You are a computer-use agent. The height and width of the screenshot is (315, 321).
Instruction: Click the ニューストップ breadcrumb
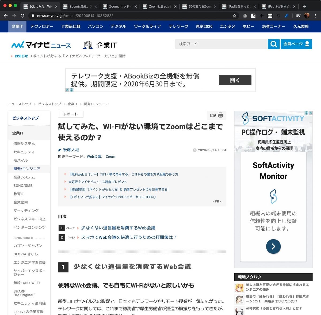(x=20, y=104)
